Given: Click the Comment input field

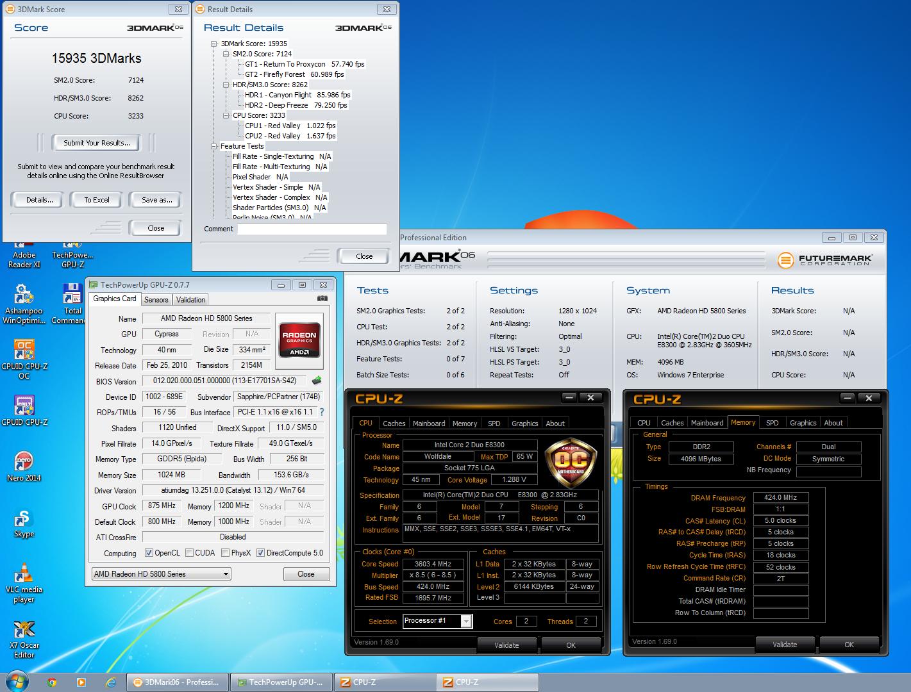Looking at the screenshot, I should coord(312,229).
